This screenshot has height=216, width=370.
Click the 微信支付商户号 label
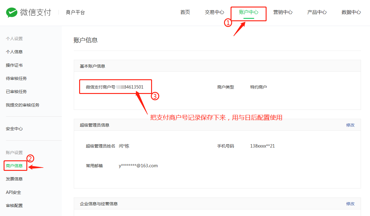click(x=101, y=87)
